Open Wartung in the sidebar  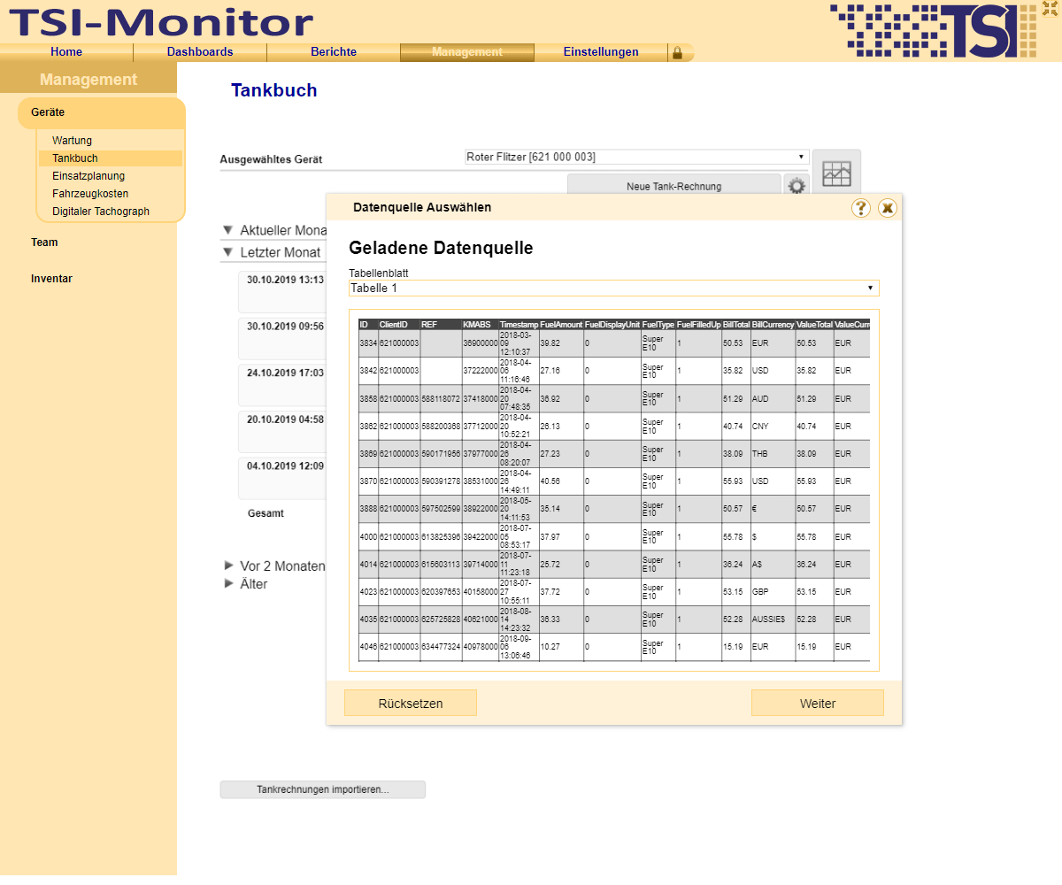(x=72, y=141)
